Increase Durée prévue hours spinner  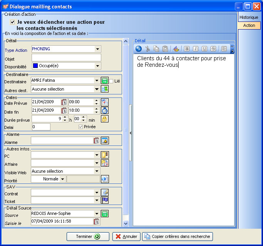coord(65,117)
